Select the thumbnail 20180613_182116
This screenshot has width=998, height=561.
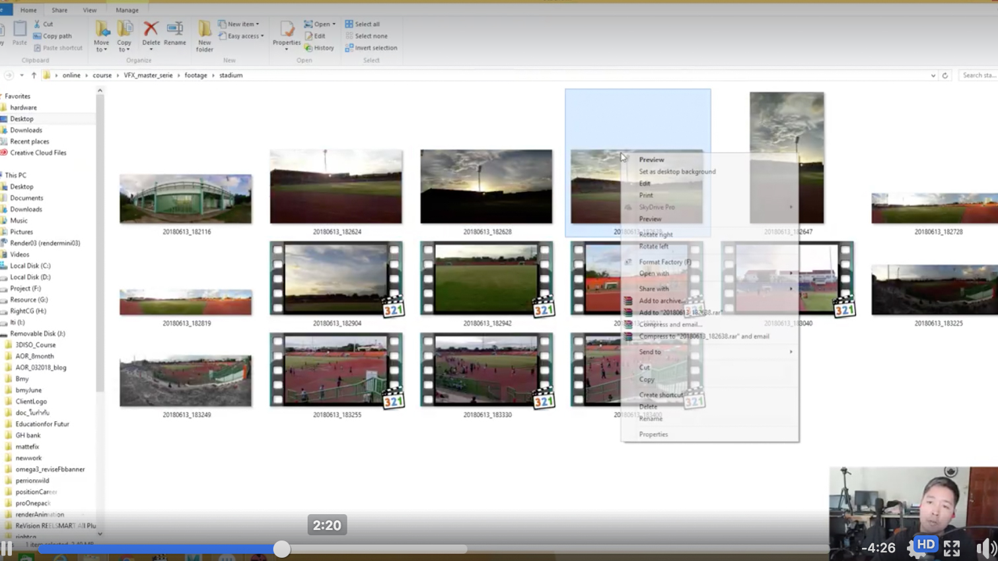[x=186, y=199]
